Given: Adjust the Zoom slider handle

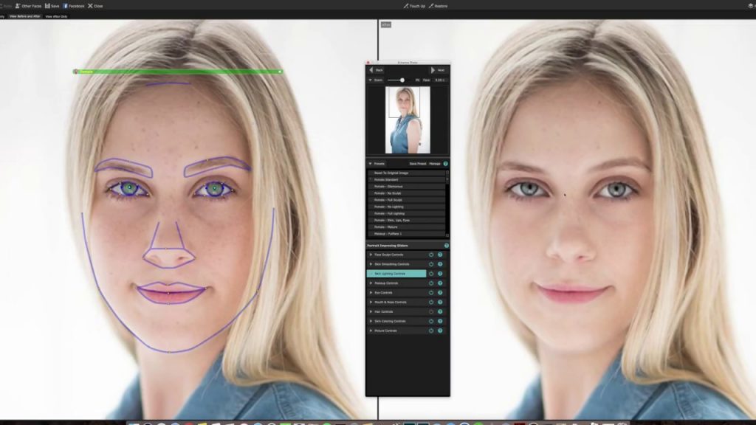Looking at the screenshot, I should [402, 80].
